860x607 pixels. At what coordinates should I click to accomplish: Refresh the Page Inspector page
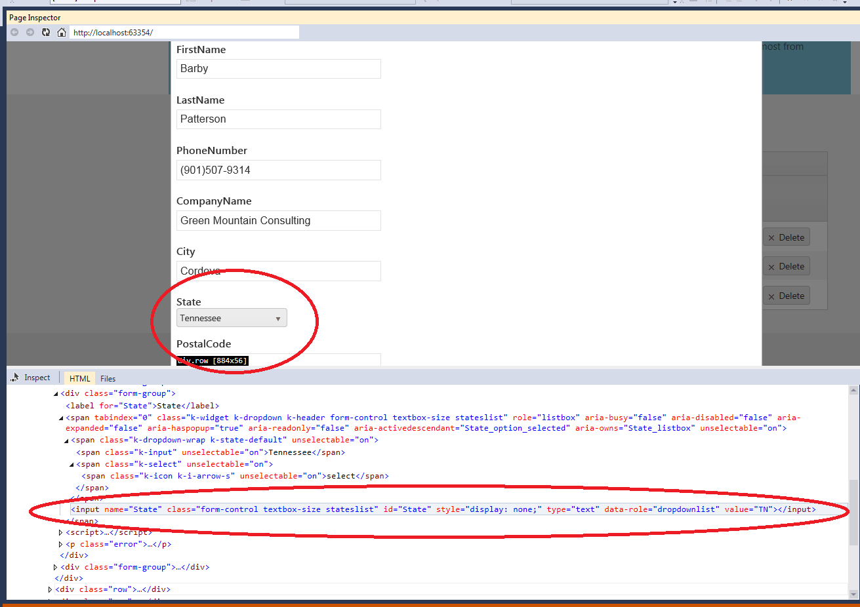tap(46, 32)
